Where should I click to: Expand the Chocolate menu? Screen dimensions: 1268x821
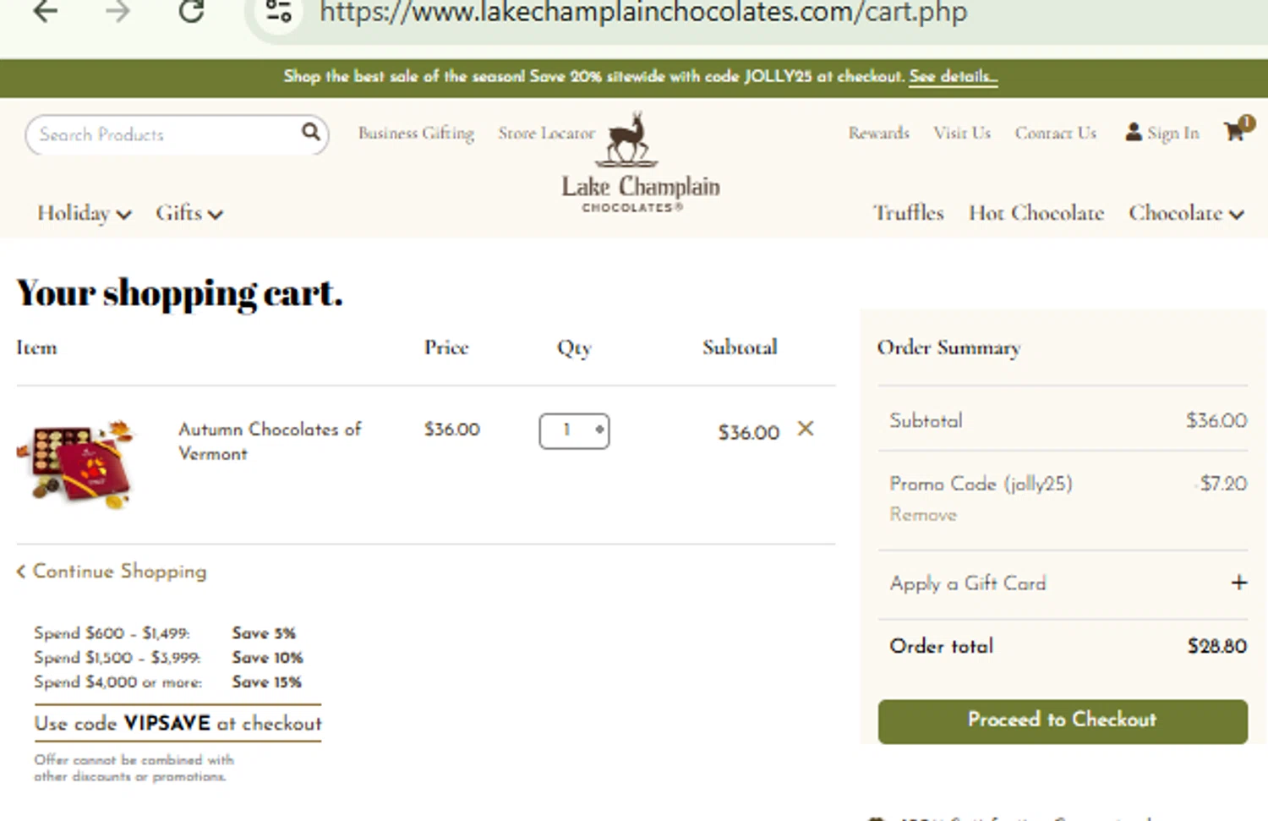click(x=1186, y=213)
